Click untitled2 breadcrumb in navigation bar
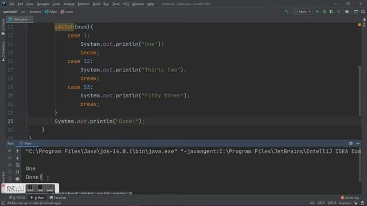The image size is (367, 206). [10, 11]
